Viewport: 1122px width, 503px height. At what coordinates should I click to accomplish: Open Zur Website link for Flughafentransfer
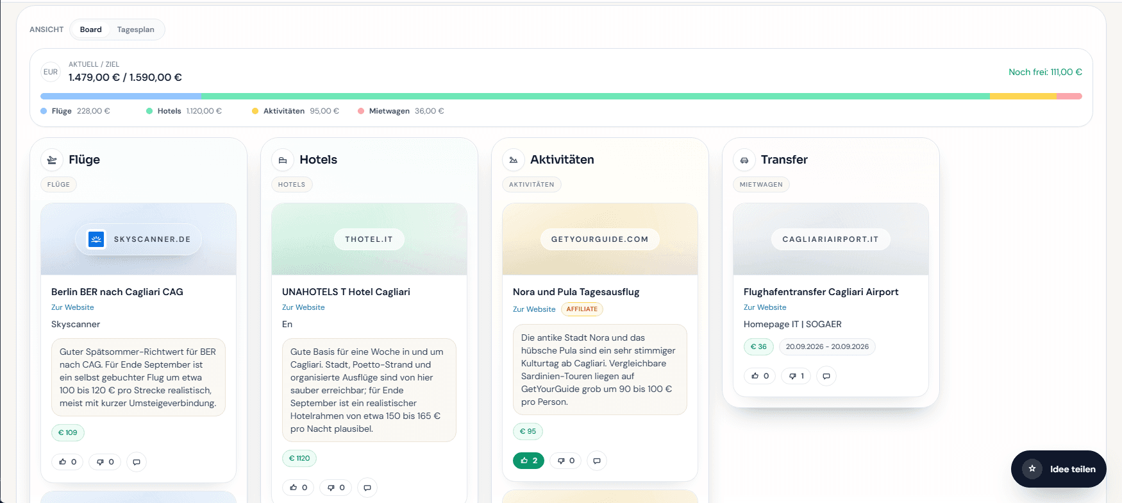tap(765, 307)
